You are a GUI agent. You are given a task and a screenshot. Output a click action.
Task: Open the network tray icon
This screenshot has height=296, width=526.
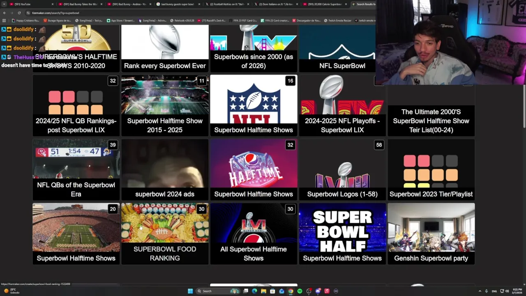pos(502,291)
